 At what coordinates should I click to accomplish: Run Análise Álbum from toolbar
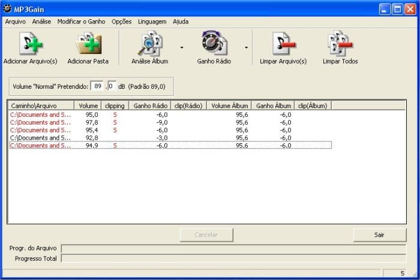click(x=150, y=47)
